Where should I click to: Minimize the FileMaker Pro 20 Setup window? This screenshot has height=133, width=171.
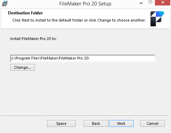[x=141, y=3]
